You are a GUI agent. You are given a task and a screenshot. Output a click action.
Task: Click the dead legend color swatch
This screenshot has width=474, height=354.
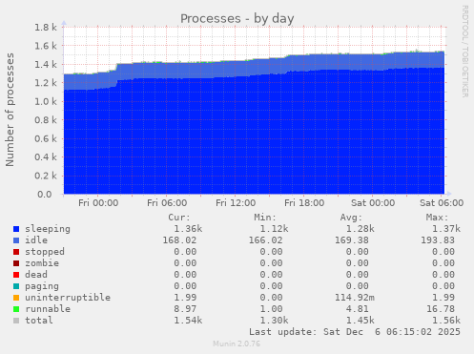(16, 275)
